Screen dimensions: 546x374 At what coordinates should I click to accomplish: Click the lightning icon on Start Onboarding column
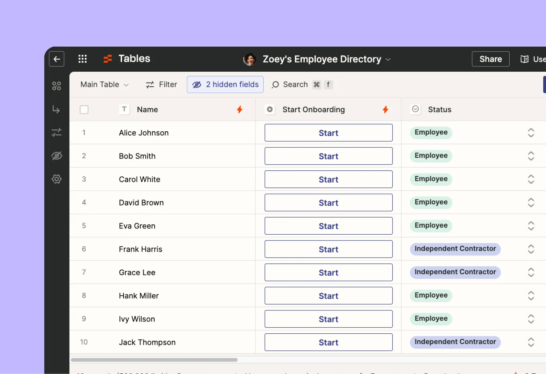(385, 109)
